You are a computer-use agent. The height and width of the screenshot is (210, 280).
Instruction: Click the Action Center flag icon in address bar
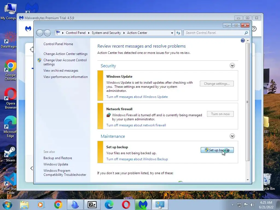pyautogui.click(x=58, y=33)
